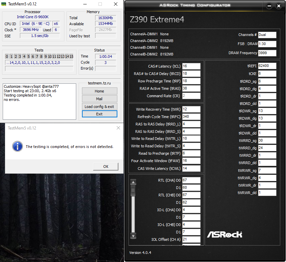Click the Clock value 3696 MHz
This screenshot has width=286, height=262.
click(x=31, y=30)
